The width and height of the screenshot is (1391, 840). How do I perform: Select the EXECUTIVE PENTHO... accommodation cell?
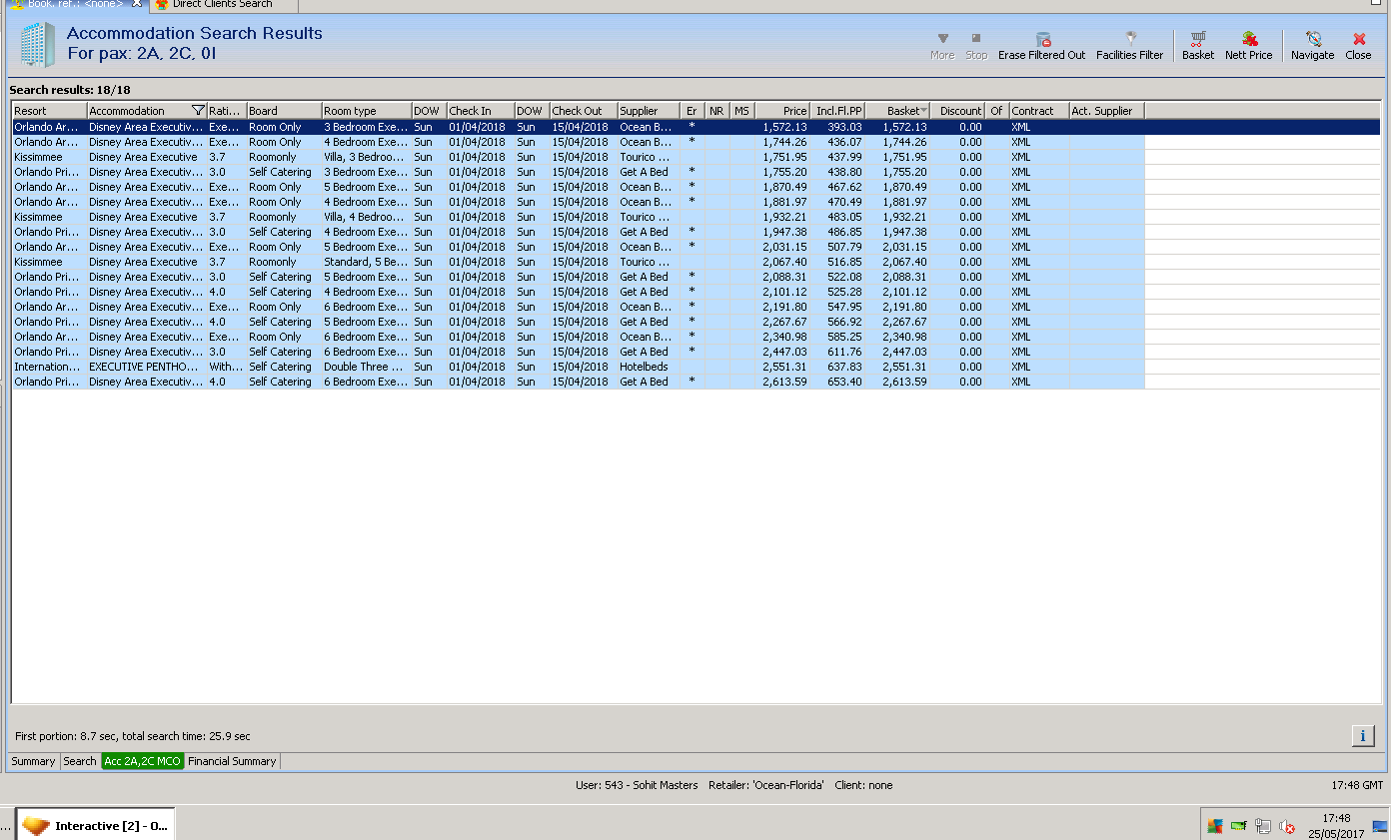[147, 367]
